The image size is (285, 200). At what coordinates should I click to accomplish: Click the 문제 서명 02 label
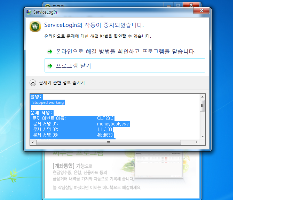tap(46, 129)
